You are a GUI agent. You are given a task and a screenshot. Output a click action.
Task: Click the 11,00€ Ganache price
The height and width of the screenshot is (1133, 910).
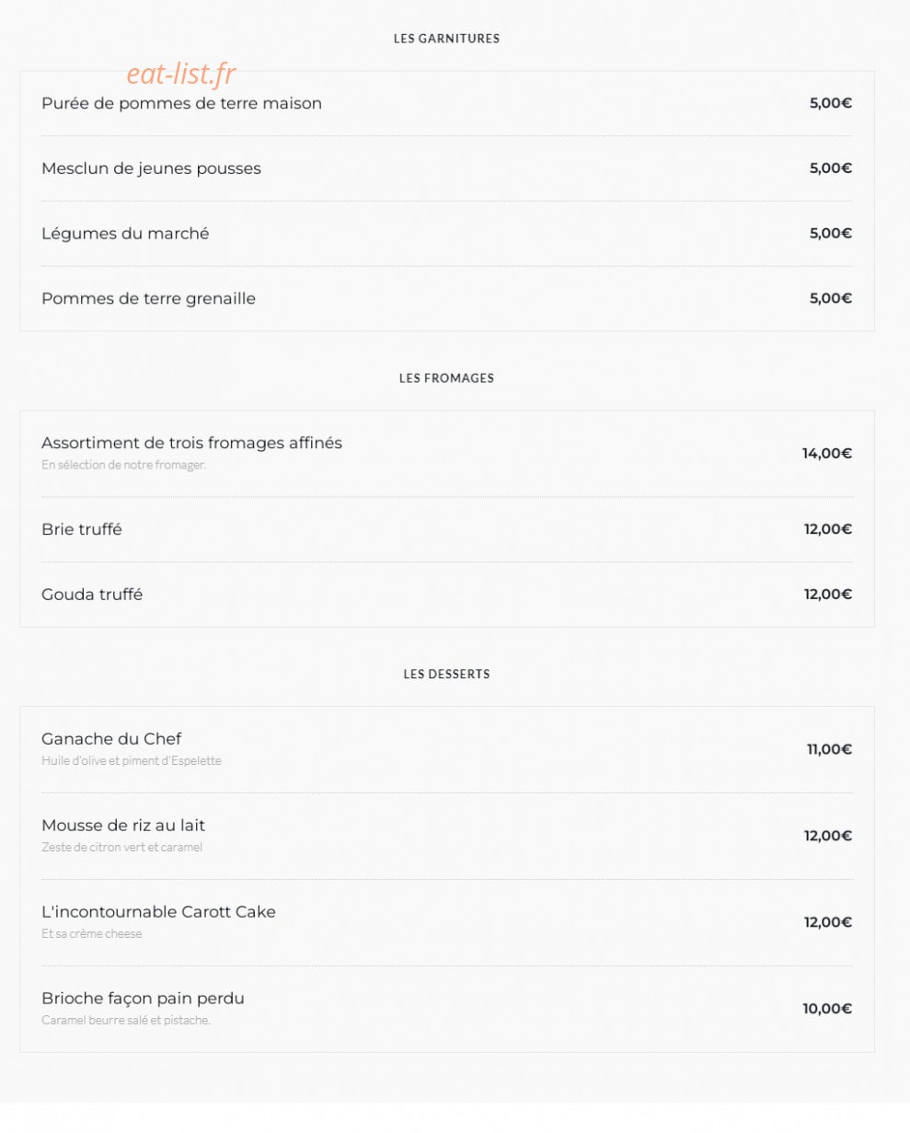829,749
